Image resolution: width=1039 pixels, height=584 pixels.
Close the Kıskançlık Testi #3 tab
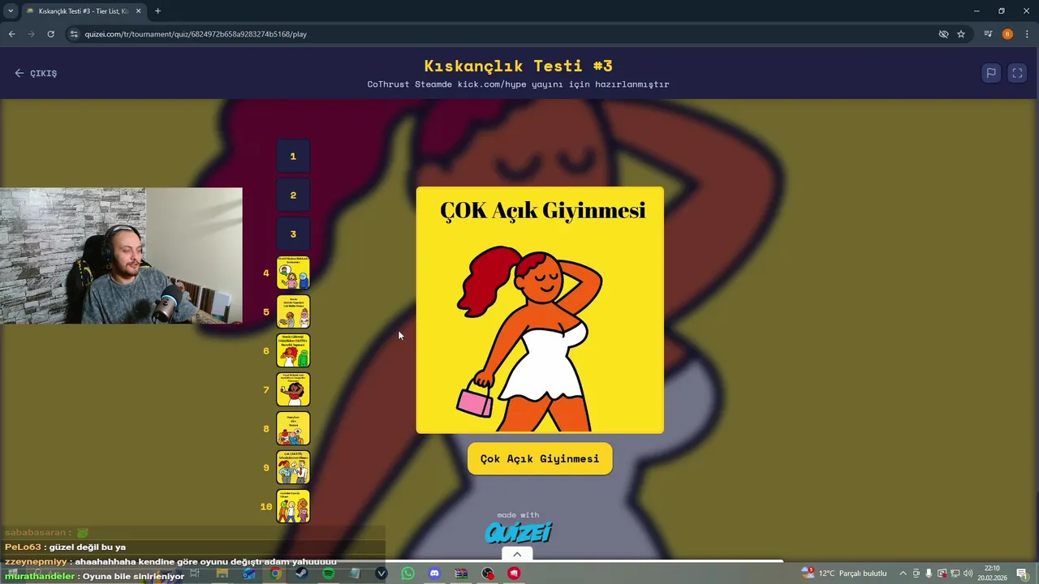coord(138,11)
